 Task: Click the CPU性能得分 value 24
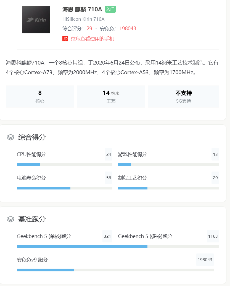(109, 154)
